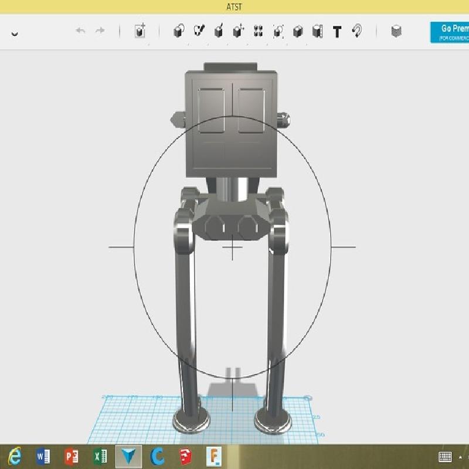Select the left foot of the walker model
469x469 pixels.
tap(191, 420)
